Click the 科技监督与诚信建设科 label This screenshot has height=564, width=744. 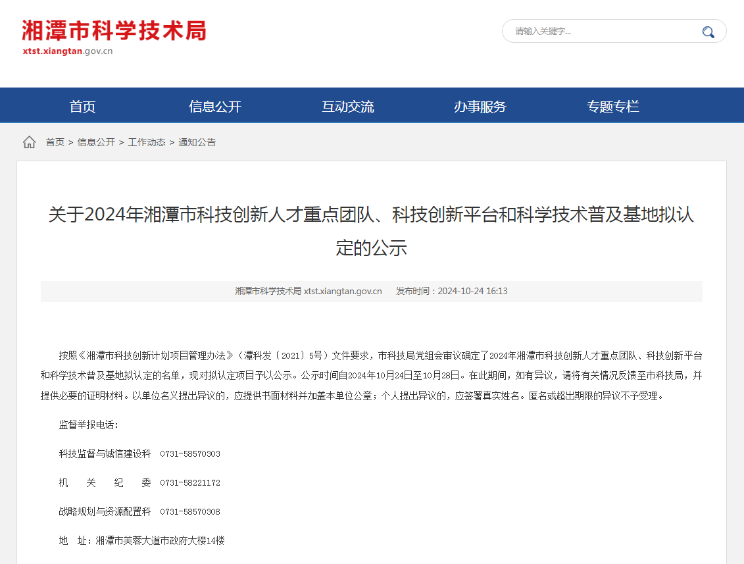[x=105, y=454]
